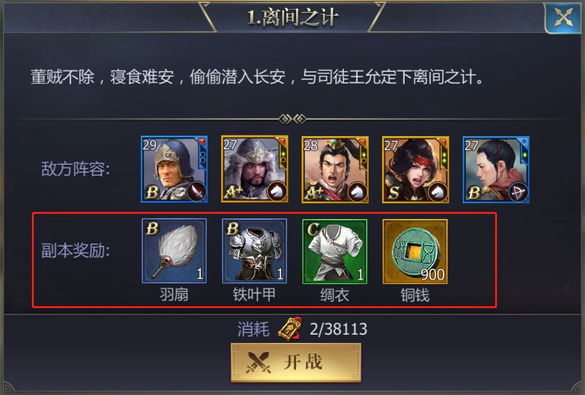Close the 离间之计 dialog window
585x395 pixels.
point(564,17)
